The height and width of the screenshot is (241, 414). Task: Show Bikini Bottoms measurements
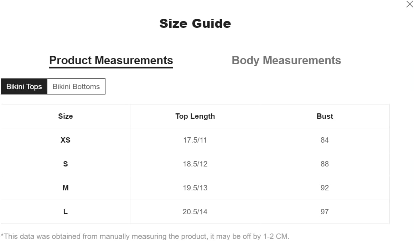(x=76, y=86)
